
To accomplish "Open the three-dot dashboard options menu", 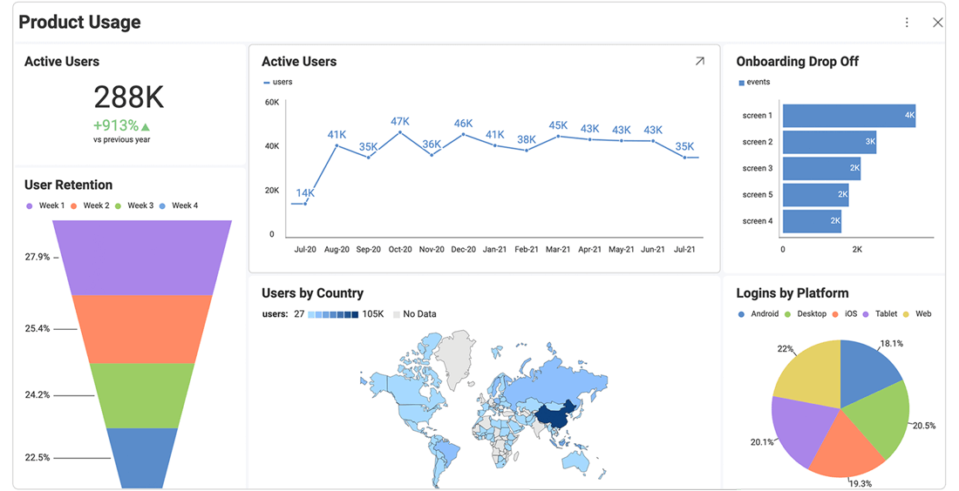I will click(x=907, y=23).
